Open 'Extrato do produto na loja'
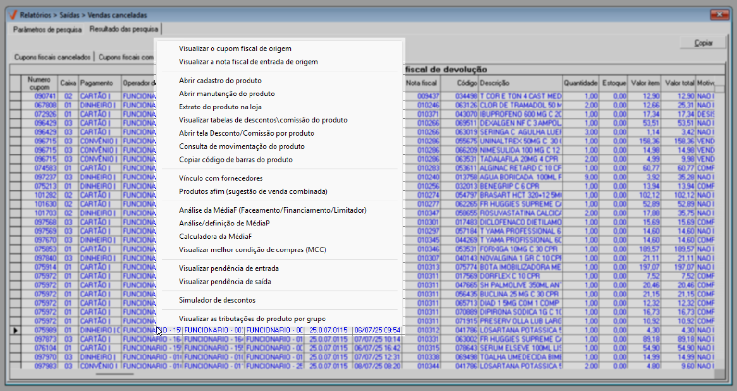 click(x=220, y=107)
